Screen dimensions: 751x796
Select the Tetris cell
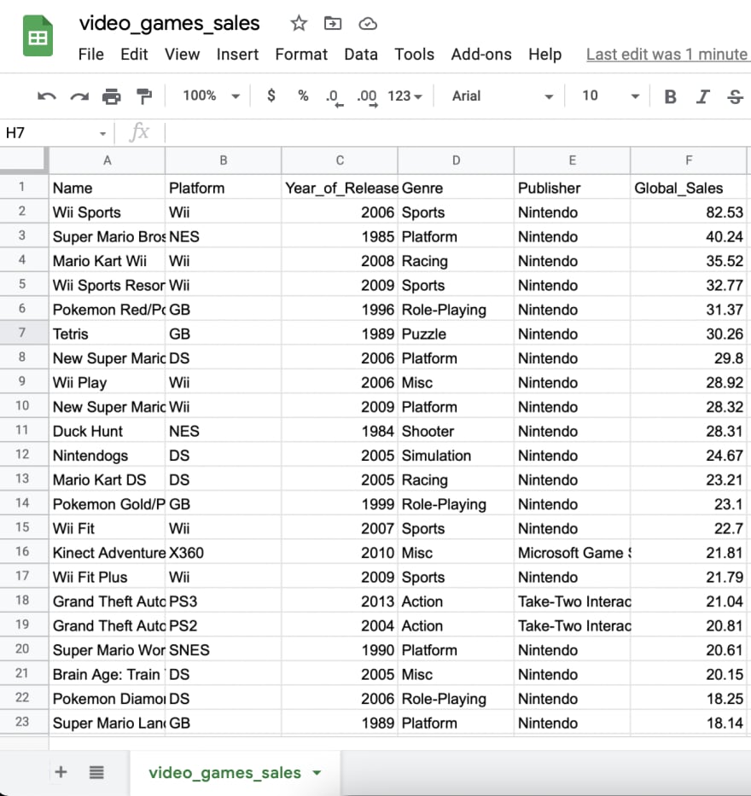(x=108, y=334)
